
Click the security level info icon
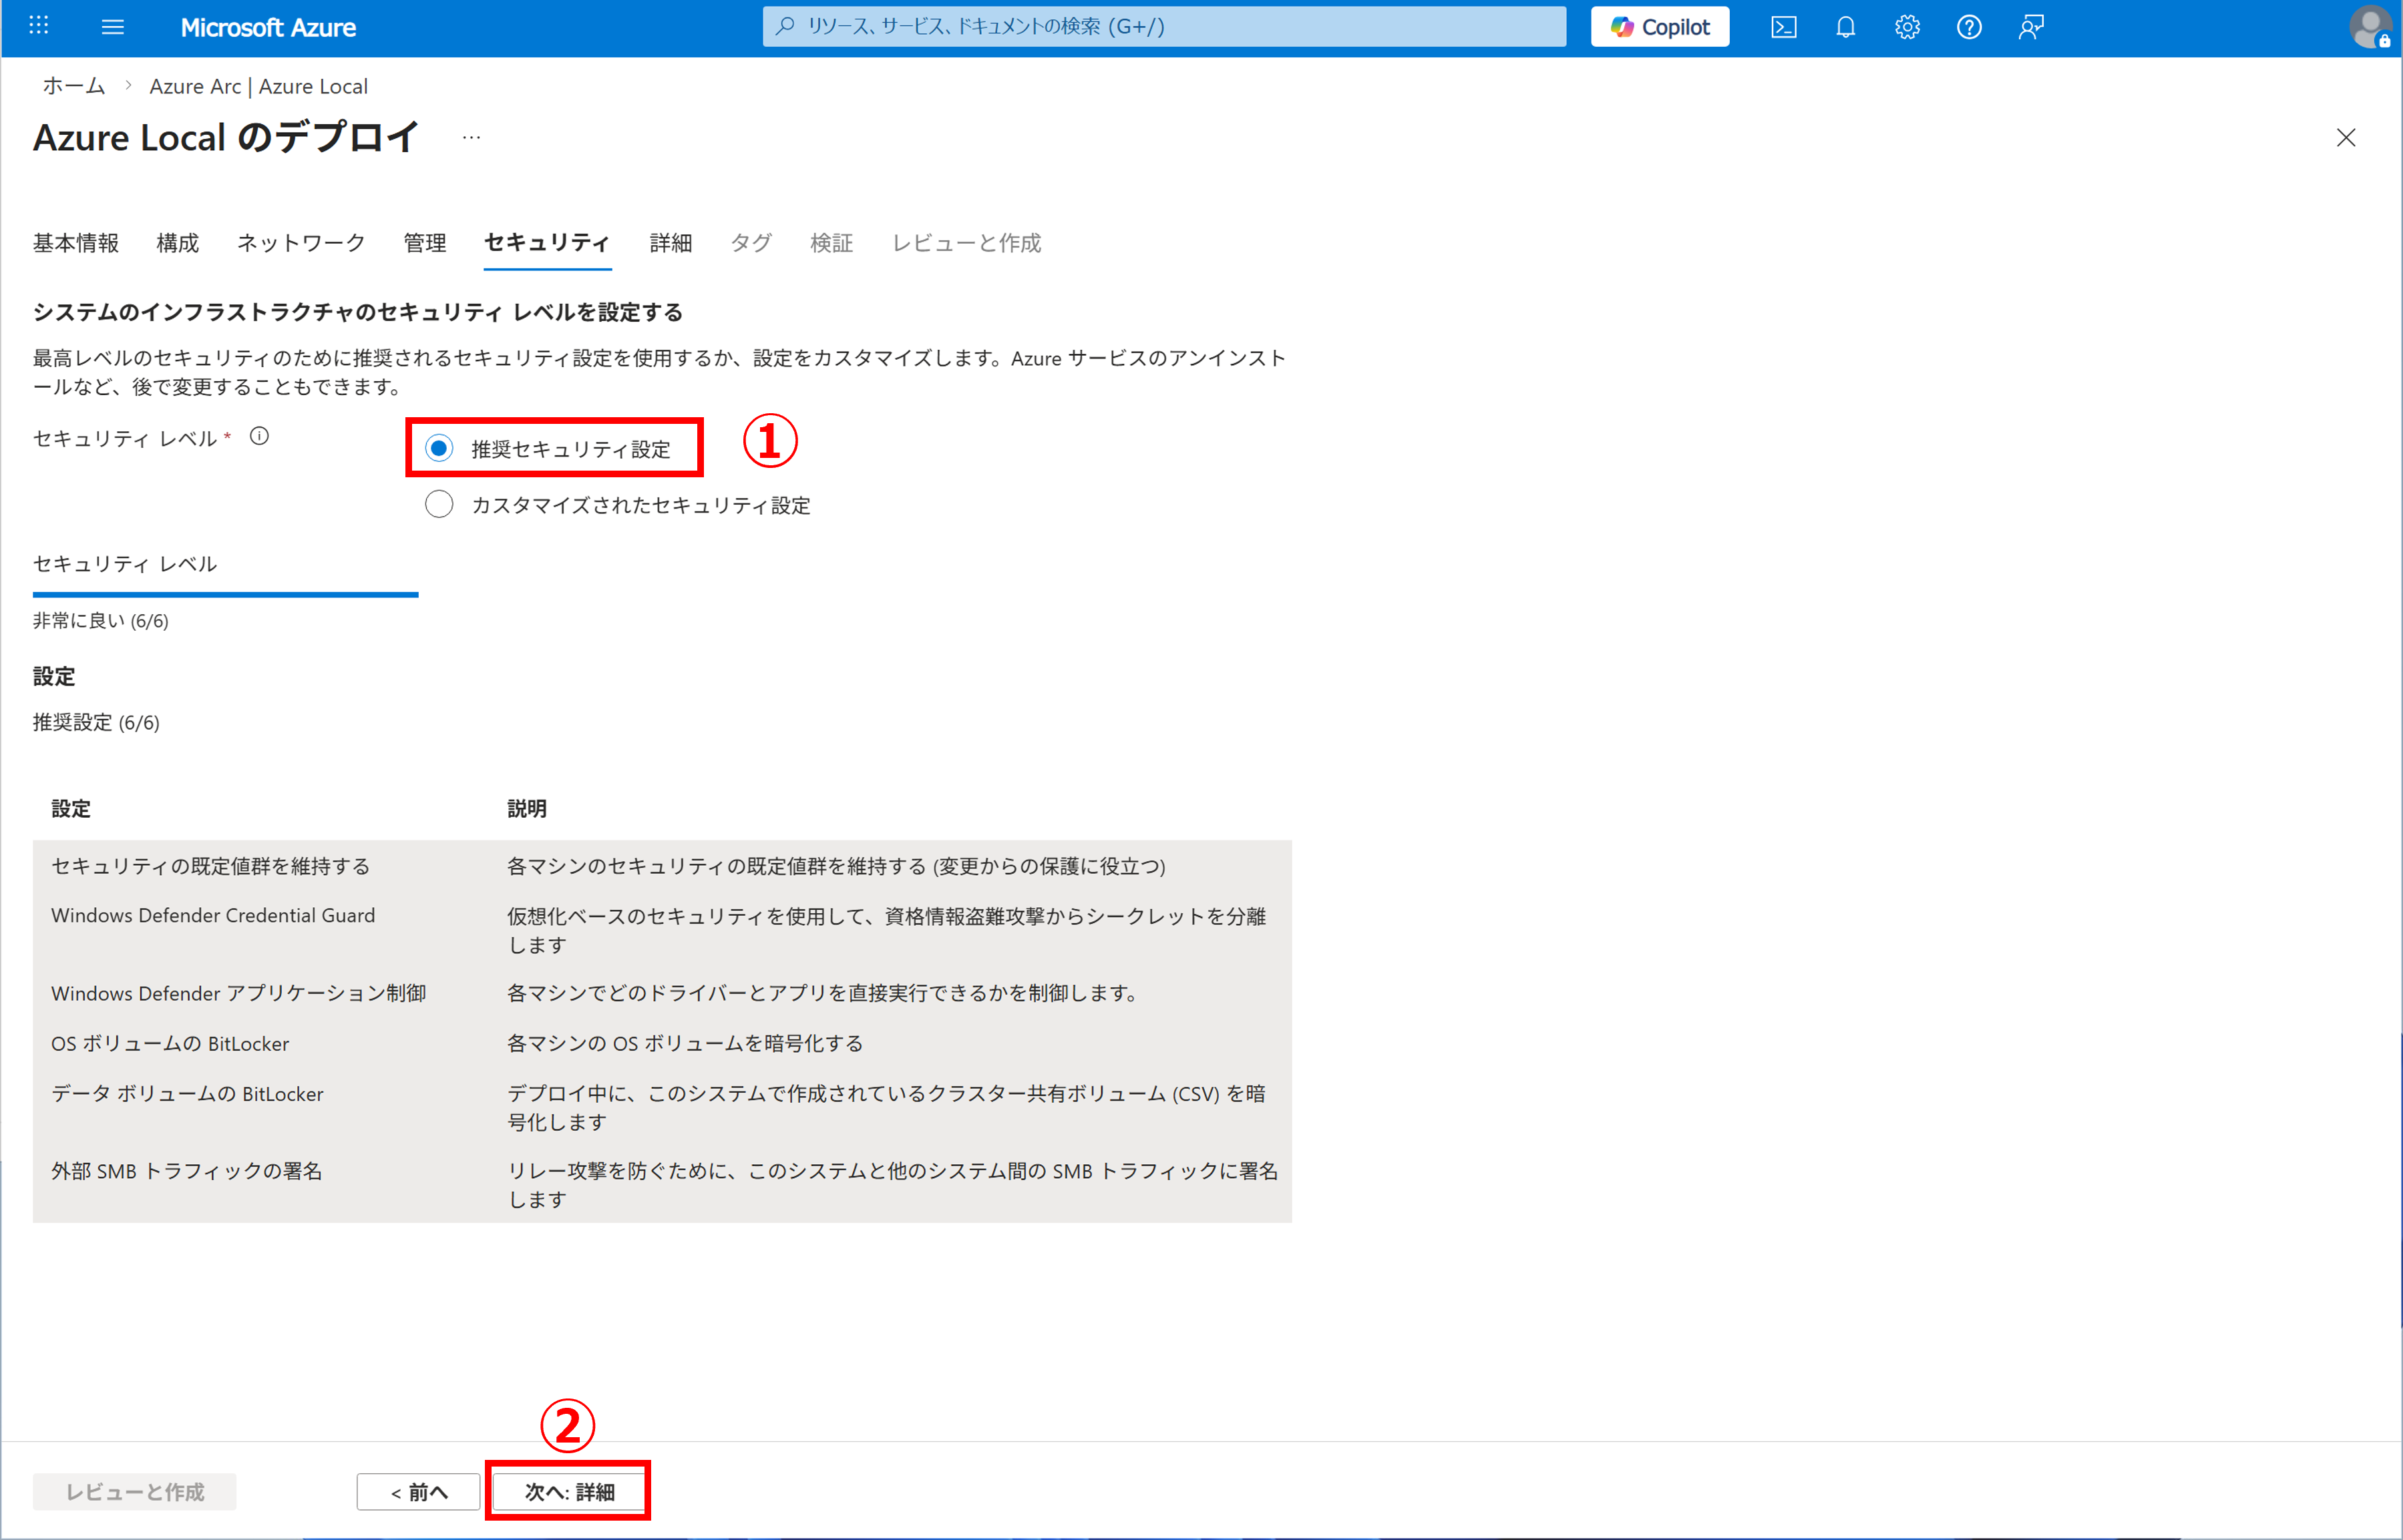(259, 436)
